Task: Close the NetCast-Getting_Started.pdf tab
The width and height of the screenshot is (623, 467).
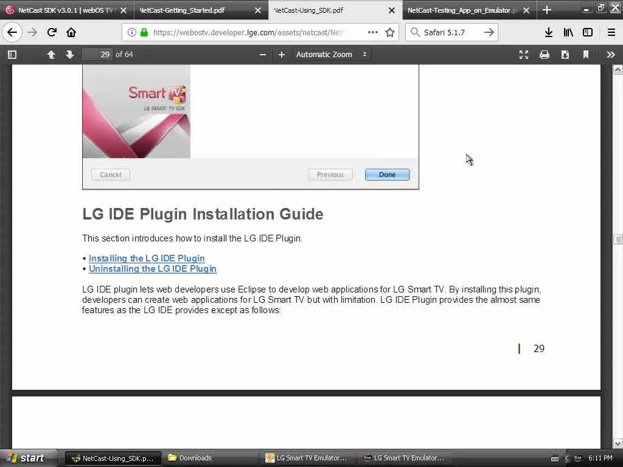Action: tap(258, 10)
